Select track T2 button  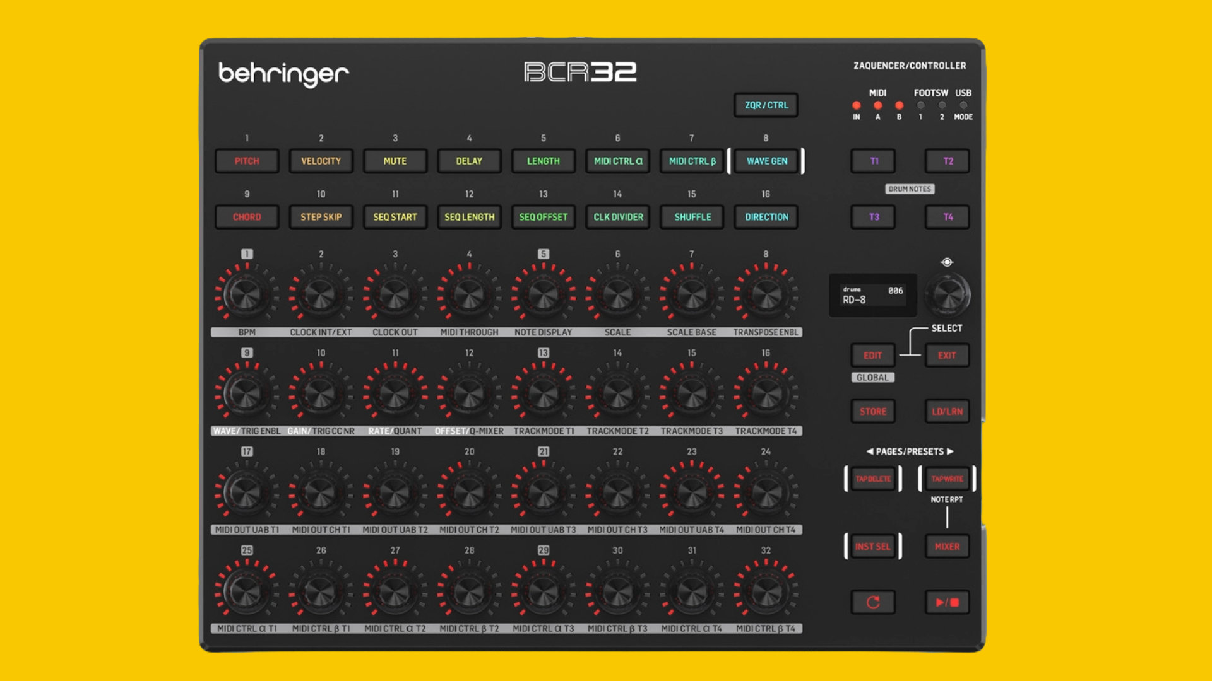947,161
